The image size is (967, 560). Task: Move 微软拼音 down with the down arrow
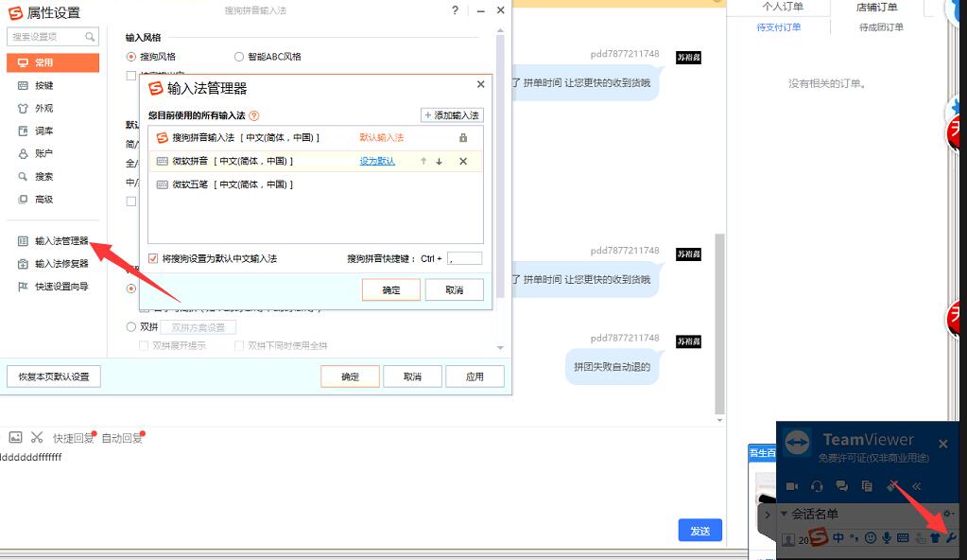pos(440,161)
